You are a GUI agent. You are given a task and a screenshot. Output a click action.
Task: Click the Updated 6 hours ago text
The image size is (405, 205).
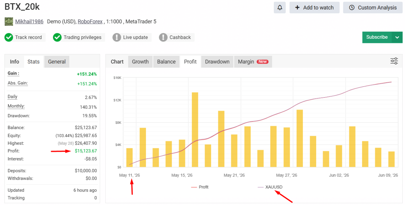coord(85,190)
